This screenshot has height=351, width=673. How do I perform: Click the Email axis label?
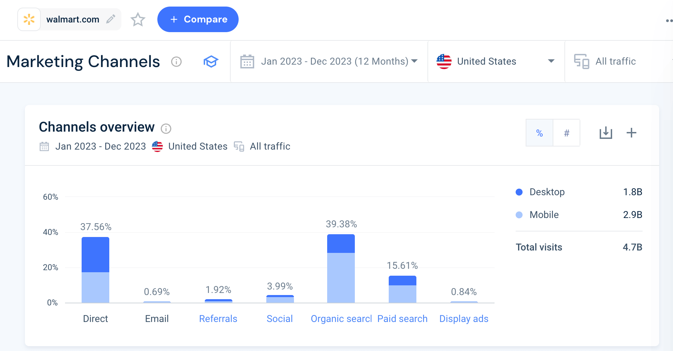tap(157, 319)
